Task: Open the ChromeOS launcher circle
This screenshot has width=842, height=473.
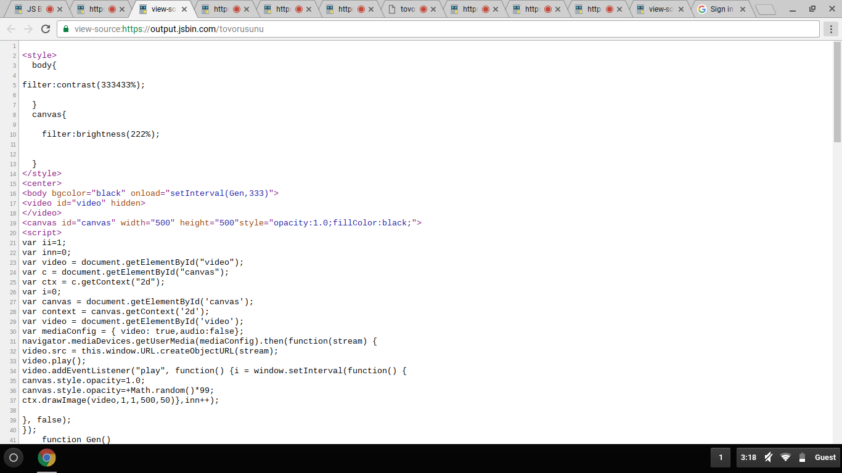Action: coord(14,458)
